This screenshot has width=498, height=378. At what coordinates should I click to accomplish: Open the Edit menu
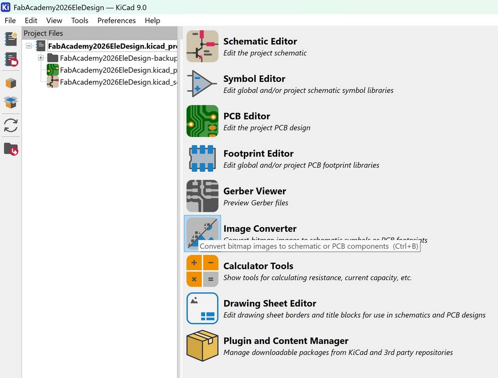[x=31, y=20]
